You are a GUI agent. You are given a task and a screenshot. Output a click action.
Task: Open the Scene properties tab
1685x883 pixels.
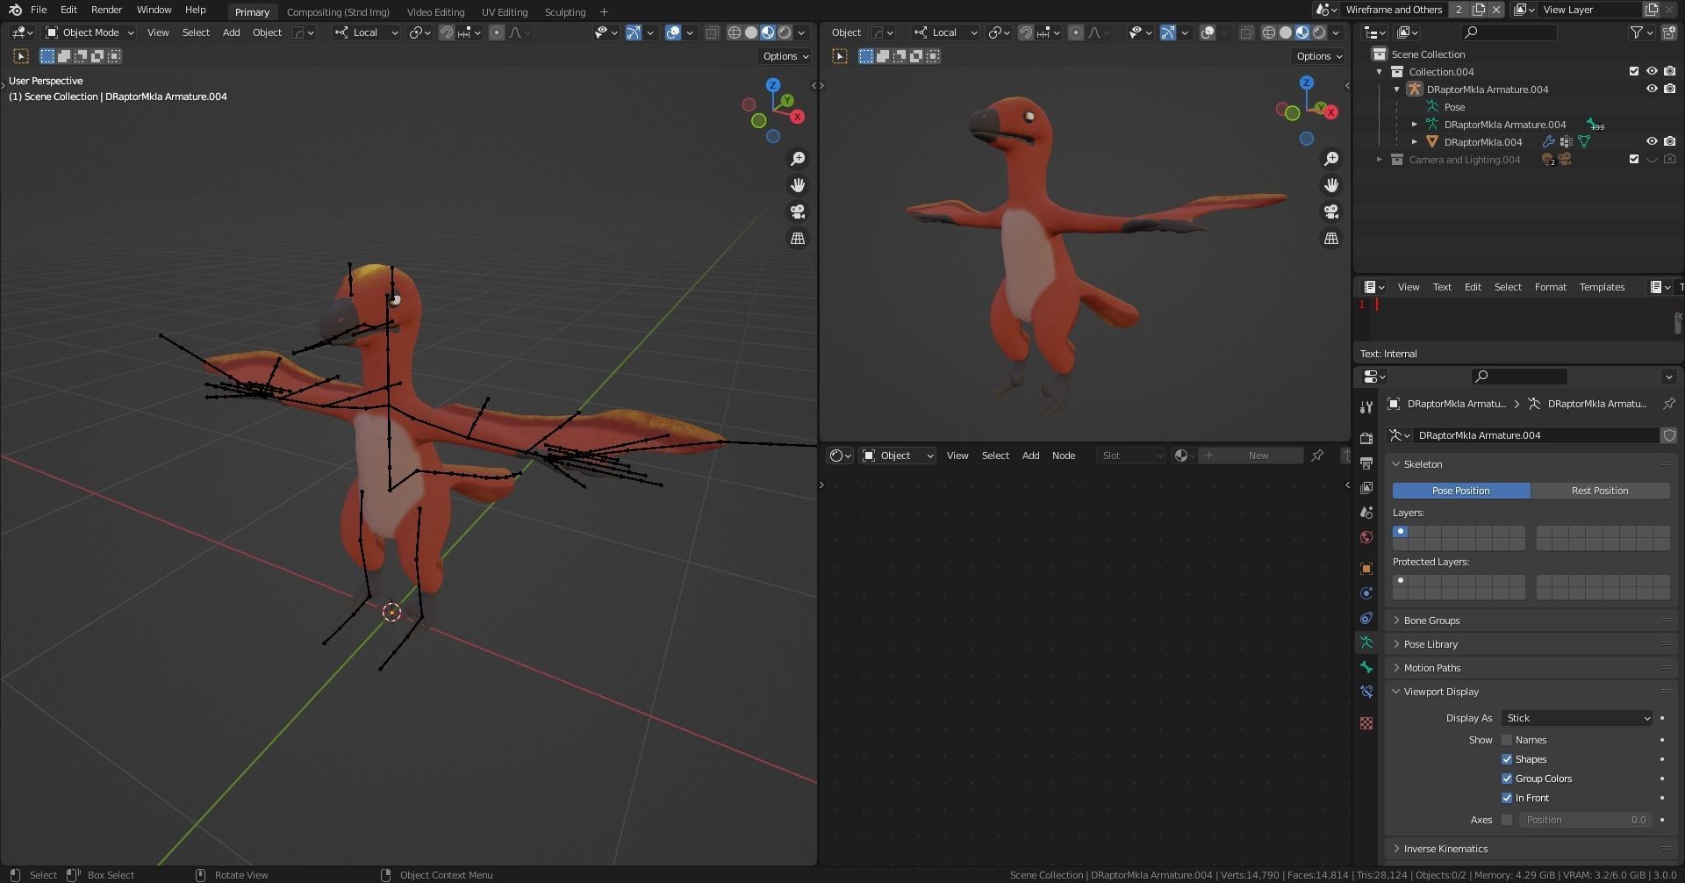pos(1366,512)
